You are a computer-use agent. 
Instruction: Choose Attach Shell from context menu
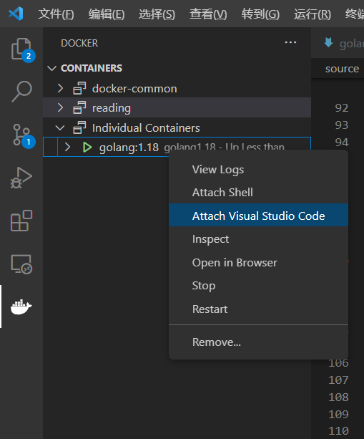coord(258,193)
